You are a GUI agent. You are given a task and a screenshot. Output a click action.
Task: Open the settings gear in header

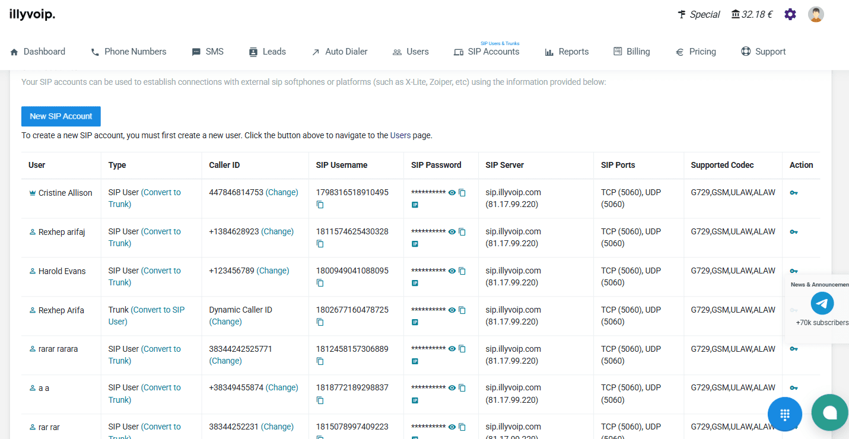coord(790,14)
